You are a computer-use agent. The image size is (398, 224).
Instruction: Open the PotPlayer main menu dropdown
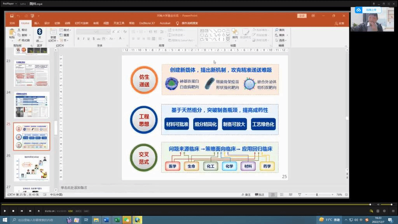(9, 3)
